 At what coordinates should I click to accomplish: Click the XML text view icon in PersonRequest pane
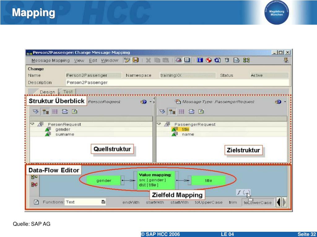(x=65, y=111)
